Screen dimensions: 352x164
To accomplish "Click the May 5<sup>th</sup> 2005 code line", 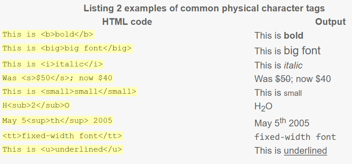I will 58,120.
